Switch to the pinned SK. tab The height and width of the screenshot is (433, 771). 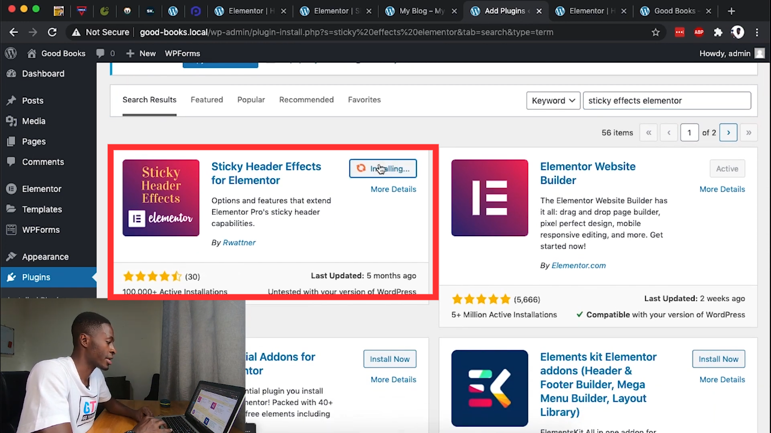150,11
